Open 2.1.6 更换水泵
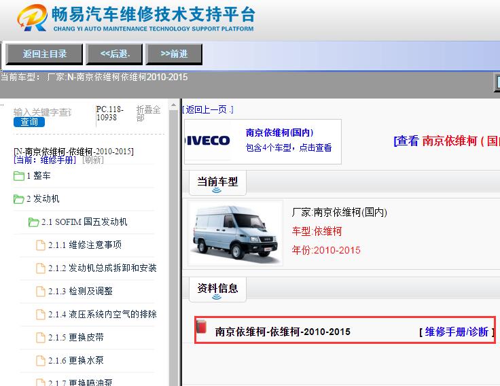The image size is (500, 386). click(76, 360)
